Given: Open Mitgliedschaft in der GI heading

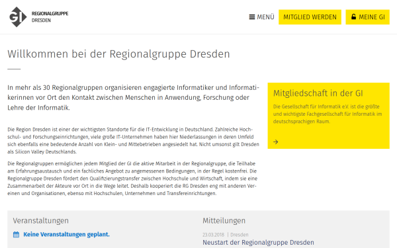Looking at the screenshot, I should tap(318, 93).
